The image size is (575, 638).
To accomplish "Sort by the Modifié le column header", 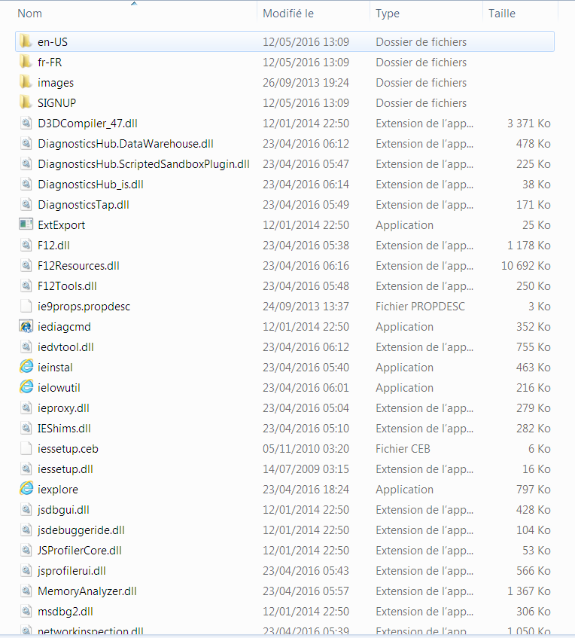I will pyautogui.click(x=288, y=14).
